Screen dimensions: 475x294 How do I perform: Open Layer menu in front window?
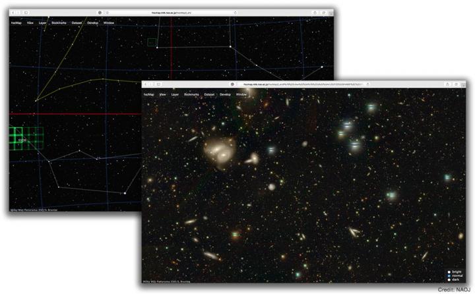click(175, 94)
